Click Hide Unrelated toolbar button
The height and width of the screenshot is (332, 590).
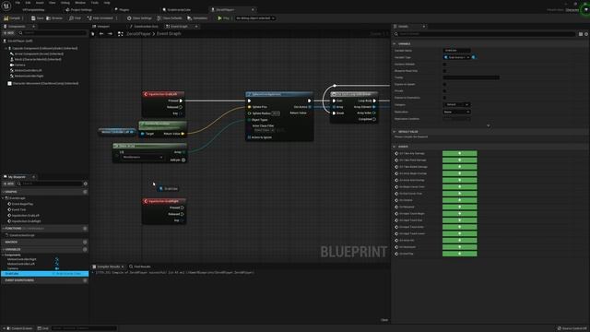100,18
